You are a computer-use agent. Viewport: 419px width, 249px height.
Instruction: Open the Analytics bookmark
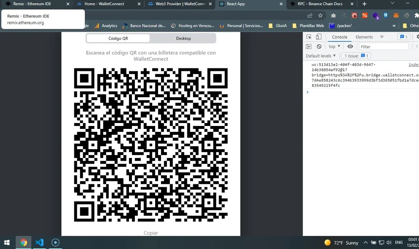tap(106, 26)
